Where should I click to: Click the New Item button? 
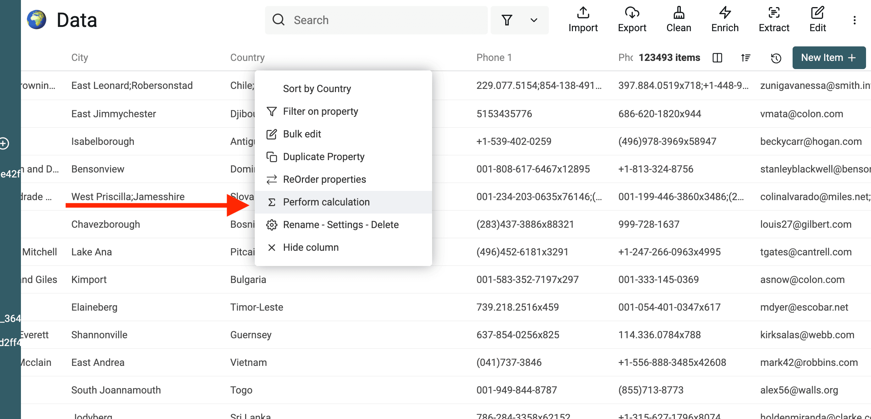(829, 58)
